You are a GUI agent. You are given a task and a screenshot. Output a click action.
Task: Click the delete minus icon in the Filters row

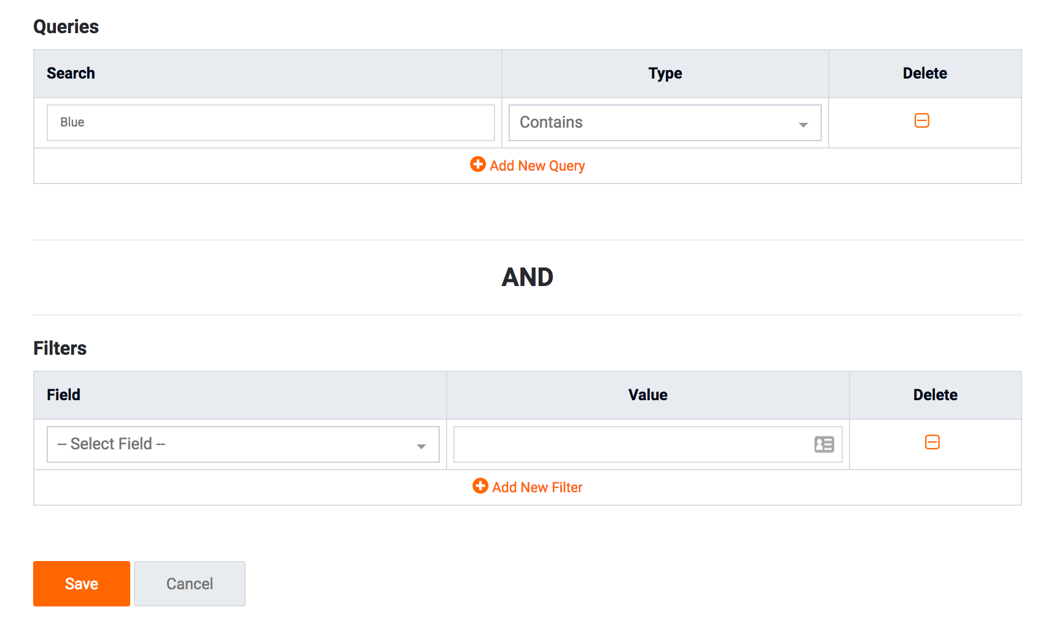point(932,443)
